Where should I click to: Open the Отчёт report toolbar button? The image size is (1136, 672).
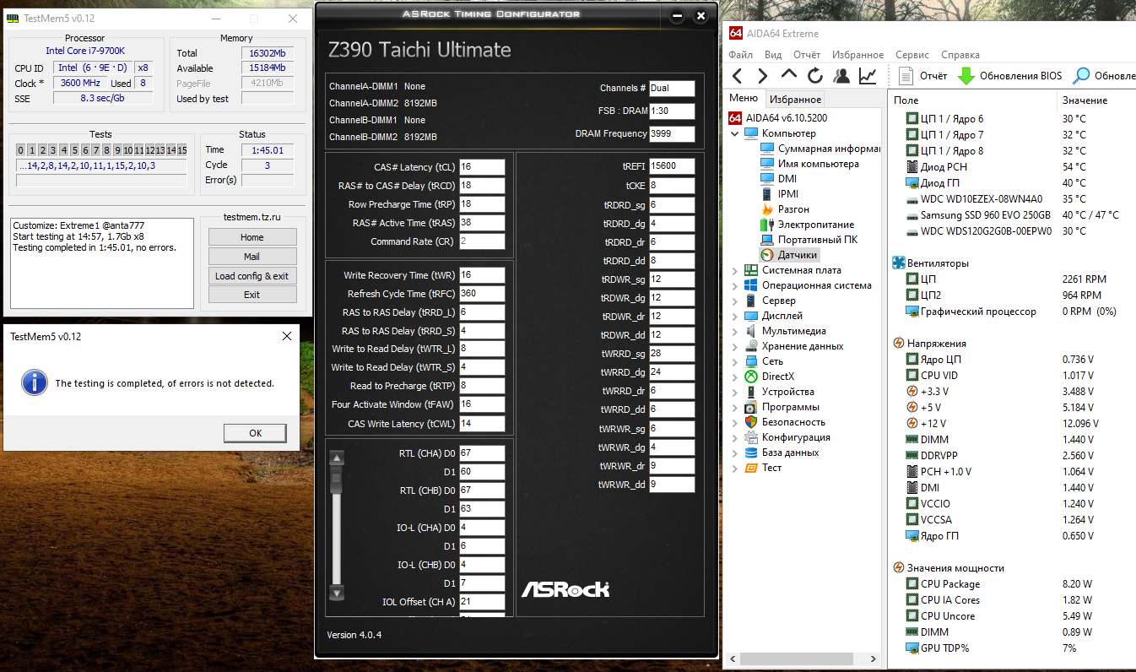pyautogui.click(x=922, y=76)
